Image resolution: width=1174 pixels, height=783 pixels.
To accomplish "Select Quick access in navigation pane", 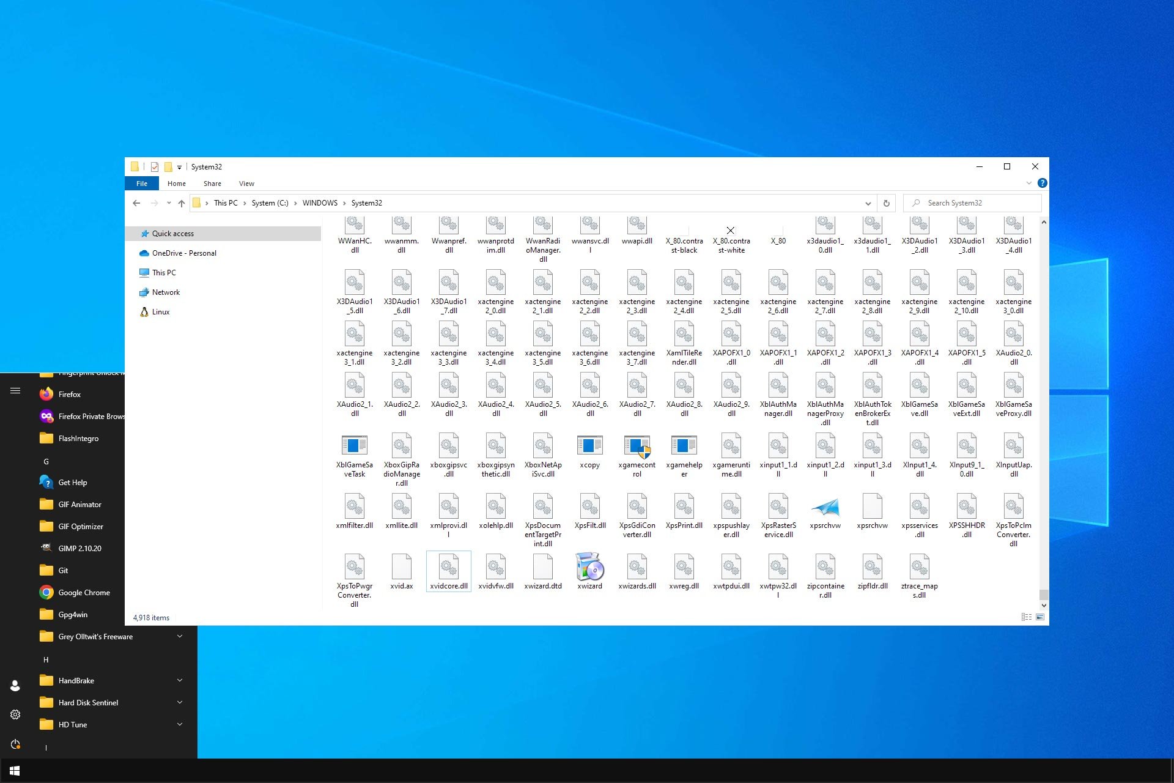I will 223,234.
